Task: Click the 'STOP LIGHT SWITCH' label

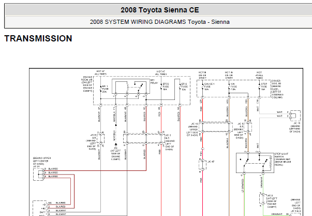Action: coord(283,160)
